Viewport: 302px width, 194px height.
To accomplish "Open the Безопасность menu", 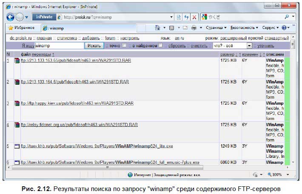I will pos(244,28).
